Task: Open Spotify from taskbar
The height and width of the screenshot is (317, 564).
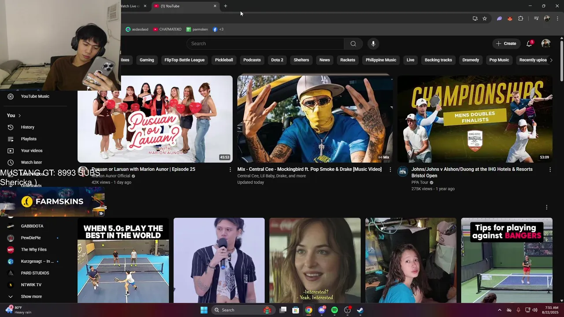Action: click(x=334, y=310)
